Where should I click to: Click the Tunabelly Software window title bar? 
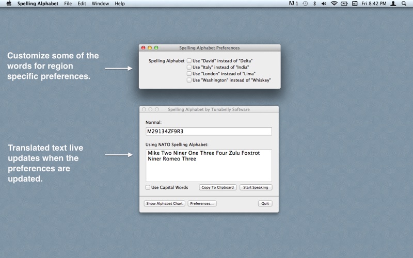pos(209,109)
